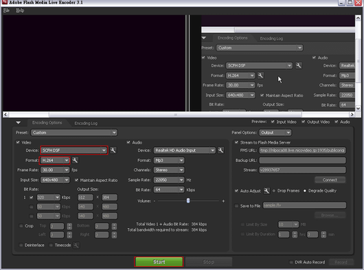This screenshot has width=364, height=270.
Task: Toggle the Video checkbox
Action: (x=18, y=142)
